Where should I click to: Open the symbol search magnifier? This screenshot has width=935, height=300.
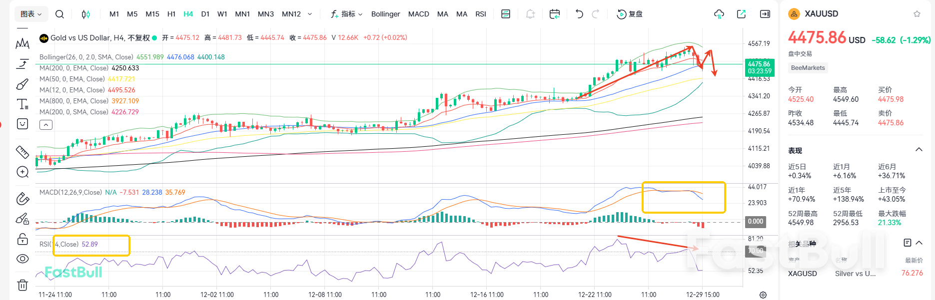point(59,14)
